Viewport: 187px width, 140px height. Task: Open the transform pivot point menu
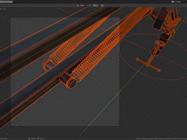(x=90, y=5)
